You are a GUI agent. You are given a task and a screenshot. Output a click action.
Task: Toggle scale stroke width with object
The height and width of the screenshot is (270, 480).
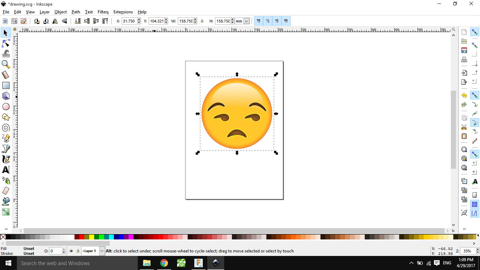pyautogui.click(x=258, y=21)
